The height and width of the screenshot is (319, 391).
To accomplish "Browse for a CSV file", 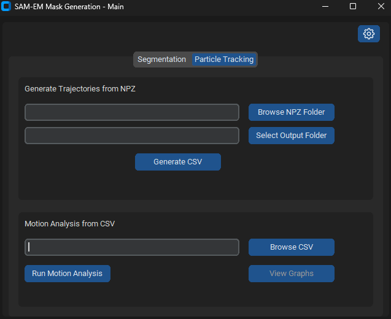I will 291,247.
